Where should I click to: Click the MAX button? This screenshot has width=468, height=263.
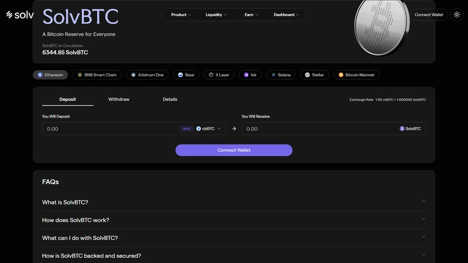[x=187, y=129]
